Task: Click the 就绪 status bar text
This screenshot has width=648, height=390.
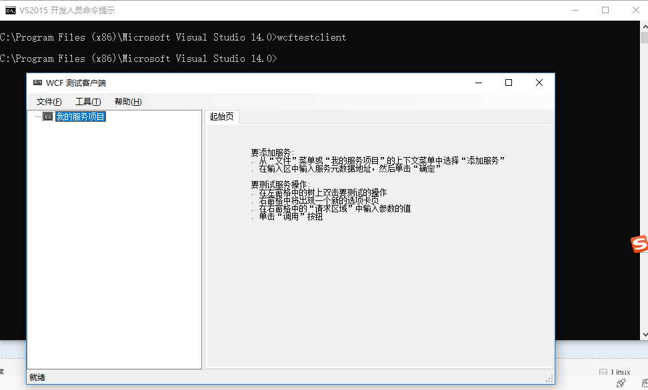Action: (x=37, y=377)
